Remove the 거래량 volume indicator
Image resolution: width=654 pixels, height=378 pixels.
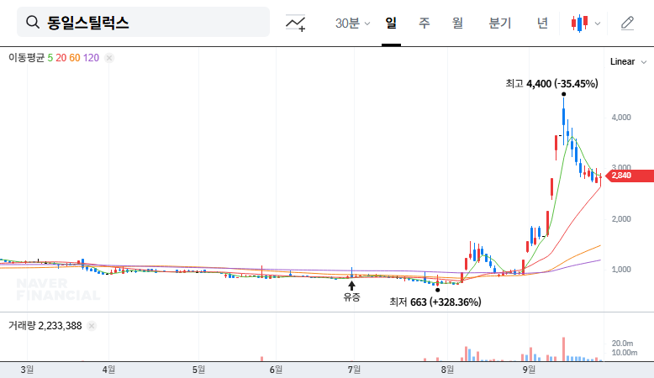point(92,326)
